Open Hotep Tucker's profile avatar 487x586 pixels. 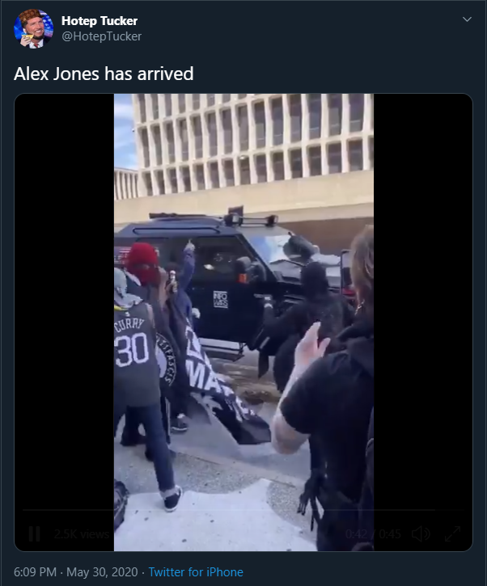33,28
